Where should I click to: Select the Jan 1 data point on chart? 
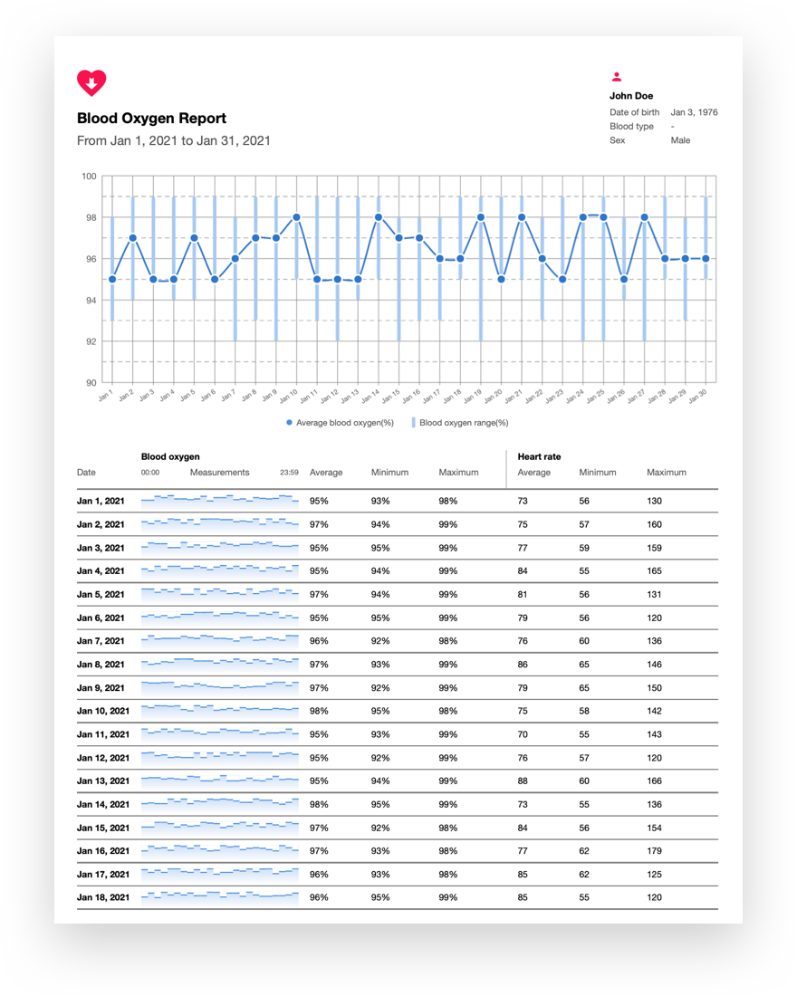(112, 280)
